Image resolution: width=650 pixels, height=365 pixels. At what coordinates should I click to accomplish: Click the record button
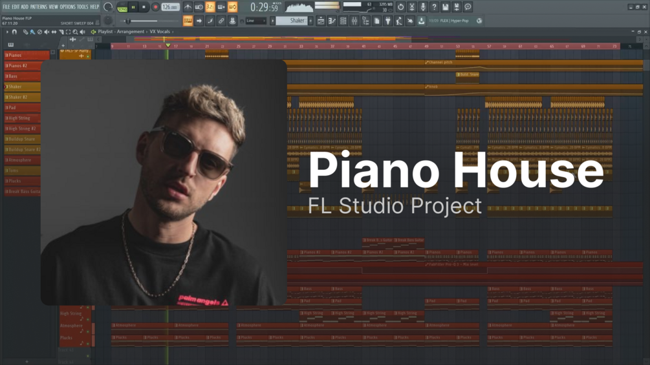click(155, 7)
